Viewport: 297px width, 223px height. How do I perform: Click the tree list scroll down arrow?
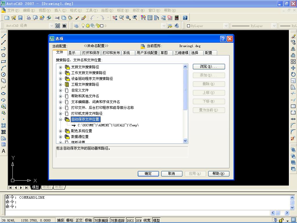tap(185, 141)
